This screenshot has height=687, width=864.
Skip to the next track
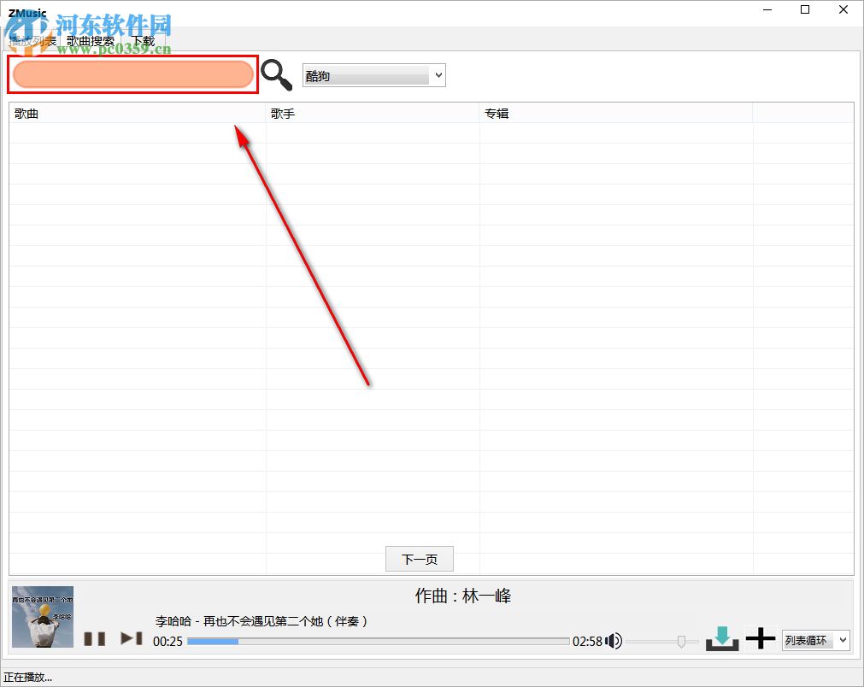coord(131,637)
